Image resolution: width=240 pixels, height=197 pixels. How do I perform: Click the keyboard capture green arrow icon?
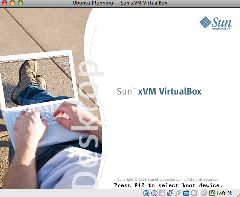pos(212,193)
